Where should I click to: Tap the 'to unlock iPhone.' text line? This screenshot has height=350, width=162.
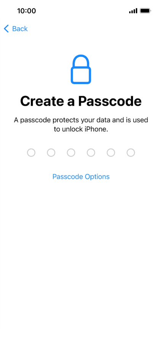pyautogui.click(x=81, y=129)
